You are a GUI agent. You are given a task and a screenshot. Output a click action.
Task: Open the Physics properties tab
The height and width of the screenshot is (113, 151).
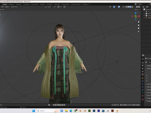[143, 87]
